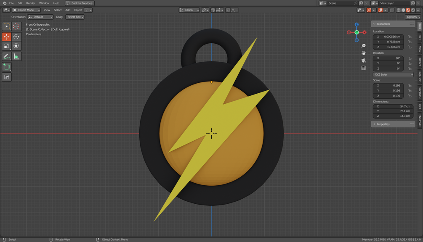Open the XYZ Euler rotation mode dropdown
Screen dimensions: 423x242
tap(393, 74)
